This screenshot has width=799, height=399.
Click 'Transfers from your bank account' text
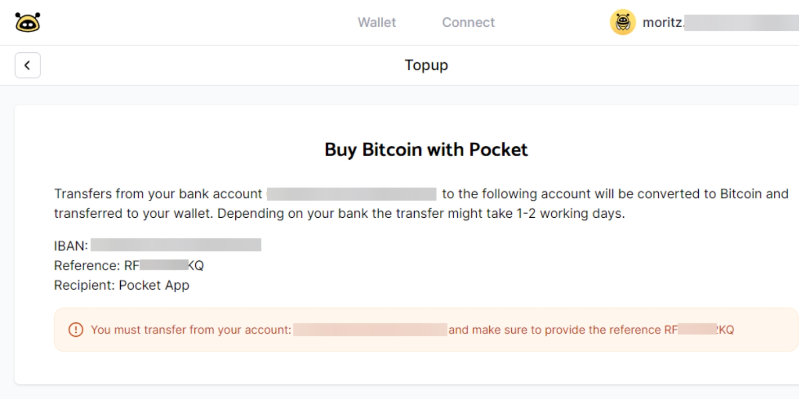pos(158,194)
